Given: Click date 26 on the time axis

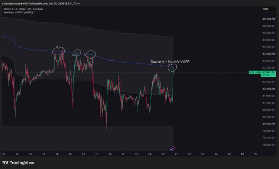Looking at the screenshot, I should (242, 154).
